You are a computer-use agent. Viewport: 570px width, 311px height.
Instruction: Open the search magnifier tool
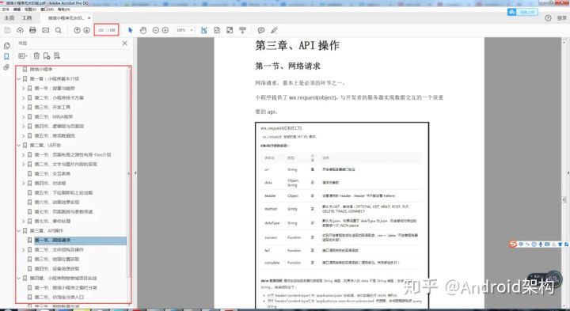click(58, 30)
